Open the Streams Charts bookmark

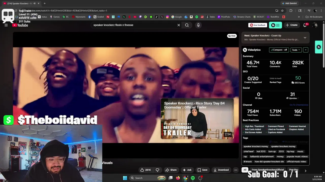[x=242, y=17]
